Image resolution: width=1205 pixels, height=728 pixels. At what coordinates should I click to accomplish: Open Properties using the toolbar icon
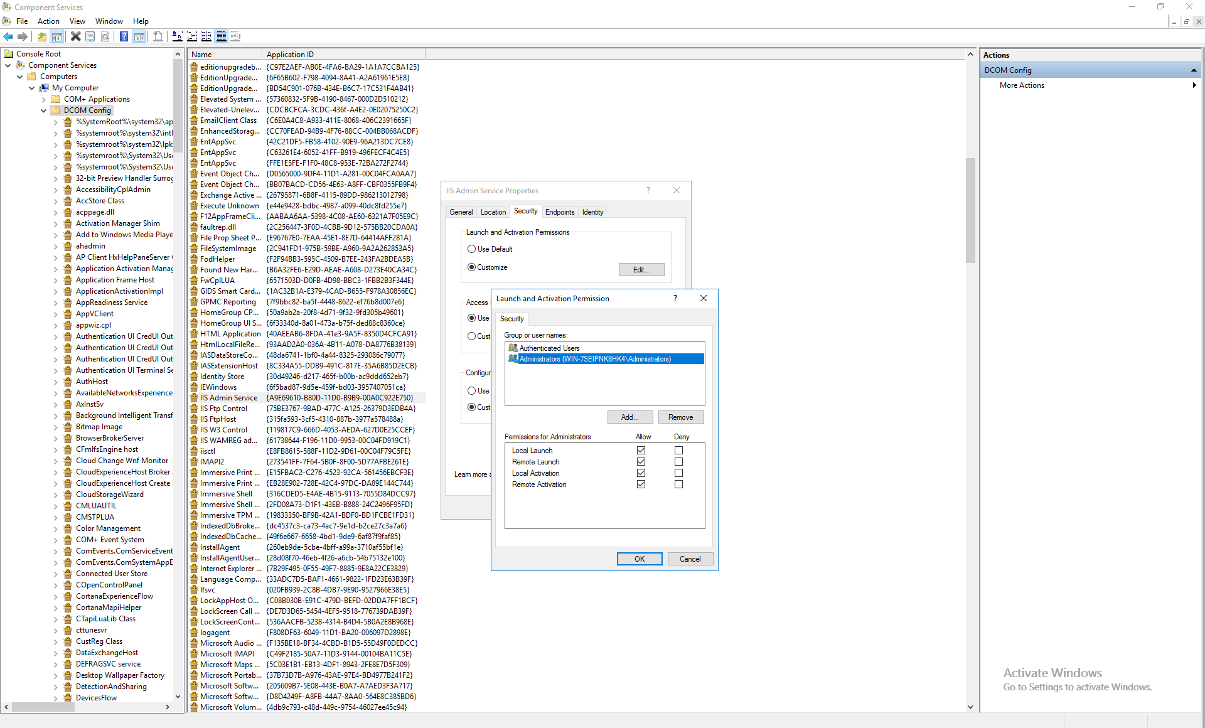[90, 36]
